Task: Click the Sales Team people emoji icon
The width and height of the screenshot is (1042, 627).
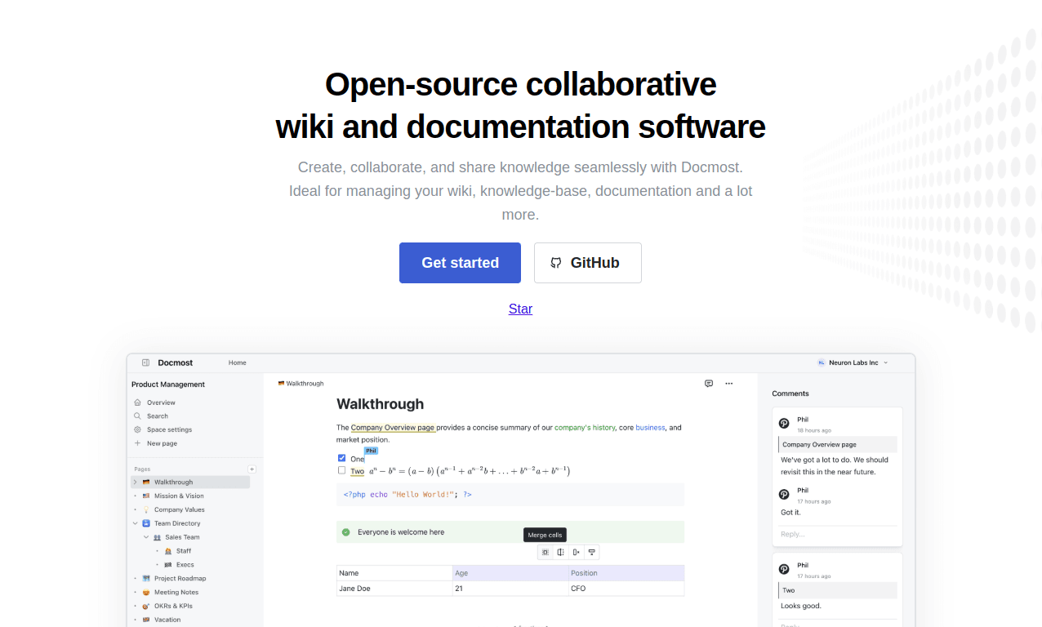Action: 157,537
